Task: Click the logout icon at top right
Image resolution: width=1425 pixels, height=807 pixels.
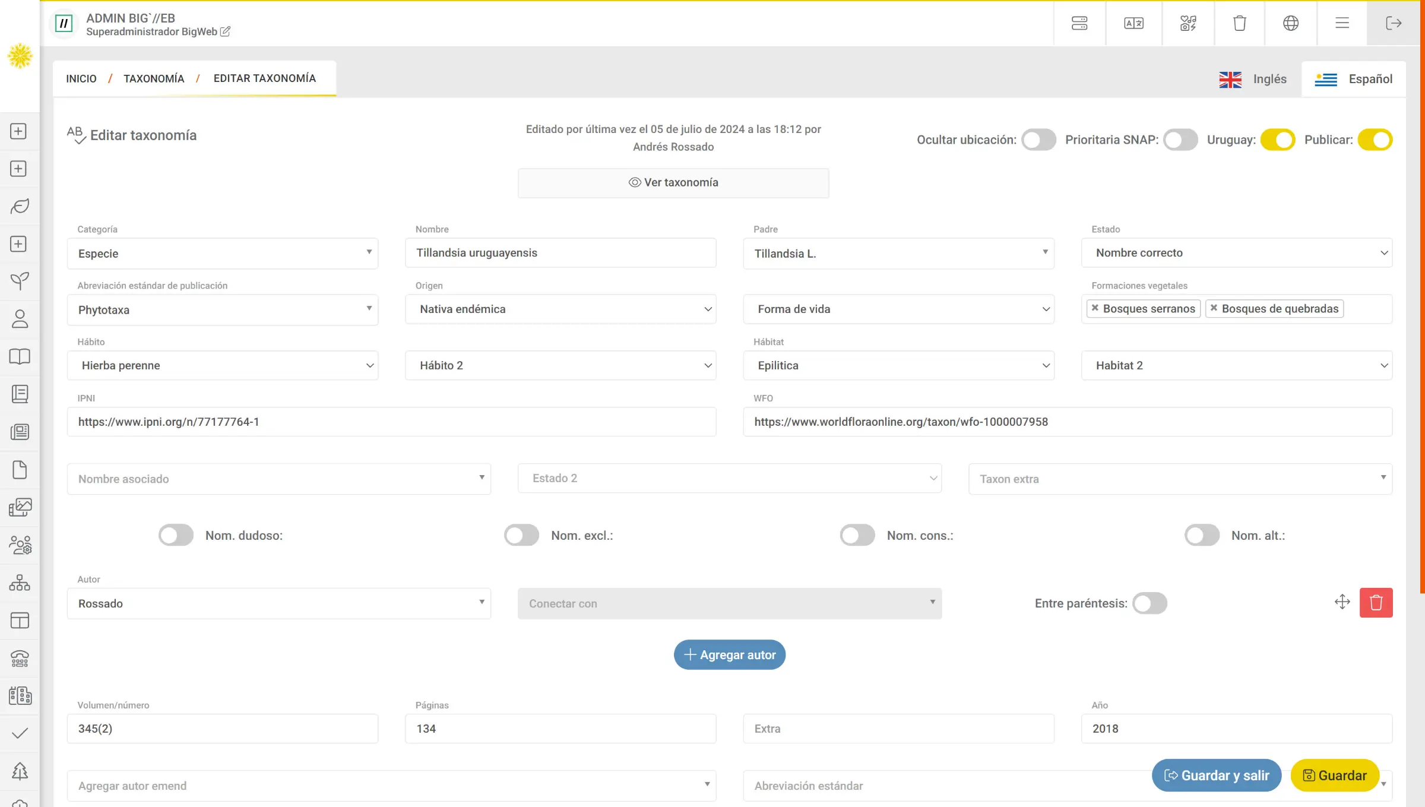Action: click(x=1393, y=23)
